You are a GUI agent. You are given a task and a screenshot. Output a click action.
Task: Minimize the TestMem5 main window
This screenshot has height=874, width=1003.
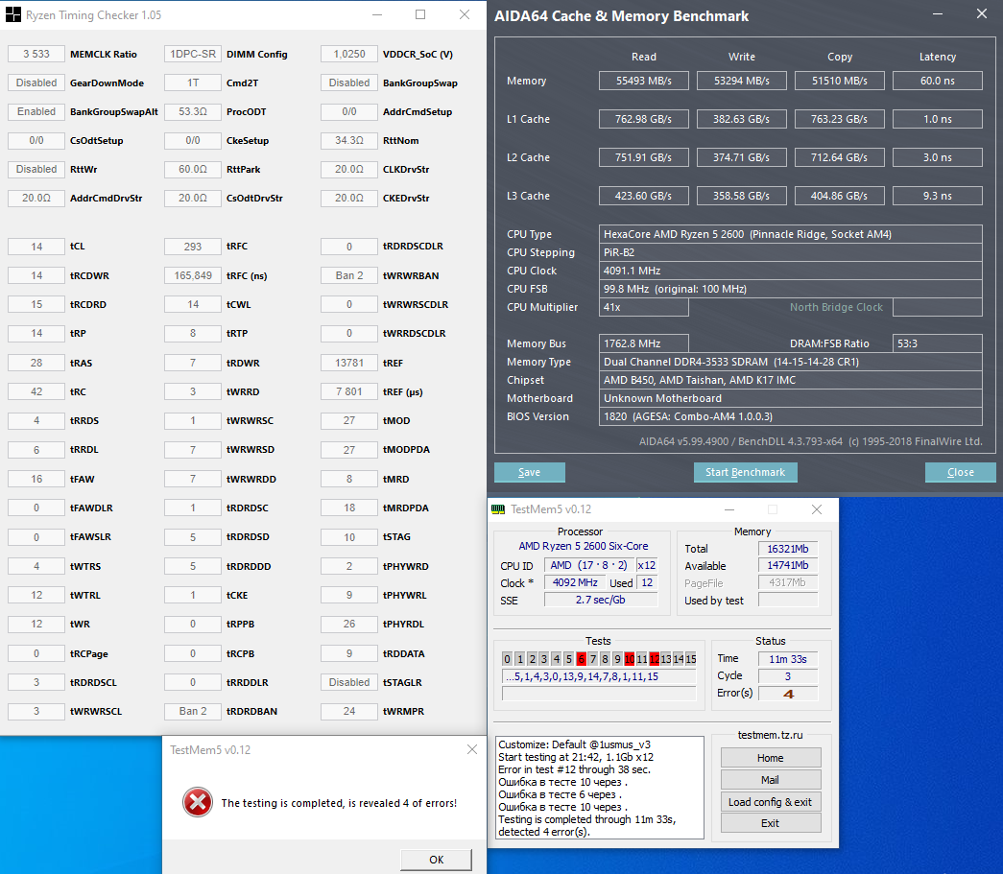coord(729,509)
